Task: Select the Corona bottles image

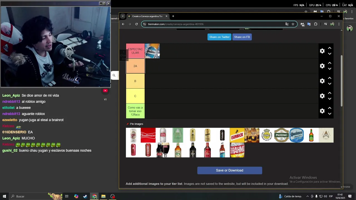Action: point(252,135)
